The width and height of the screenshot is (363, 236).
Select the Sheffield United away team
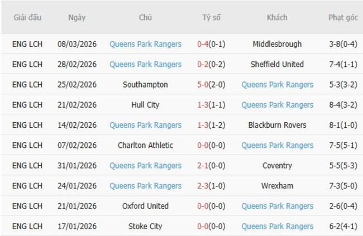point(277,64)
